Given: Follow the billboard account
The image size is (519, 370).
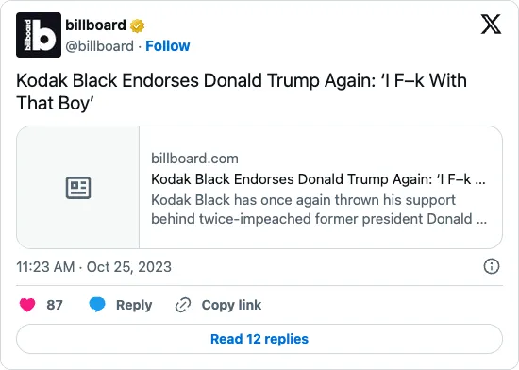Looking at the screenshot, I should [168, 46].
